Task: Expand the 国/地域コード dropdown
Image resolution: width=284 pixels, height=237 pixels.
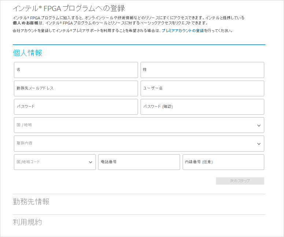Action: point(55,162)
